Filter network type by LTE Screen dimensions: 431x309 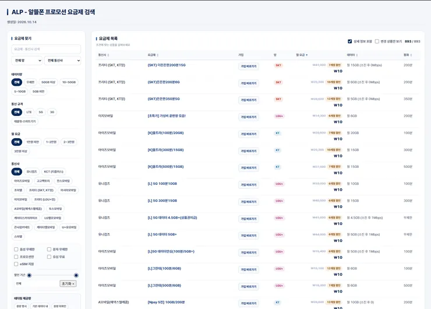coord(29,112)
